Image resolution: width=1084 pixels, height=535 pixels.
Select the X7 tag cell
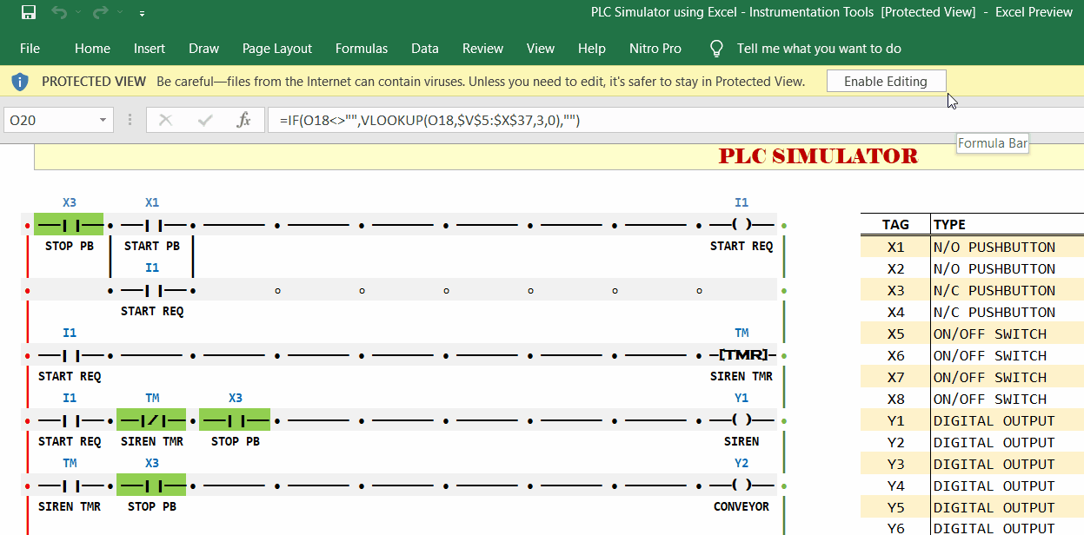click(x=895, y=377)
